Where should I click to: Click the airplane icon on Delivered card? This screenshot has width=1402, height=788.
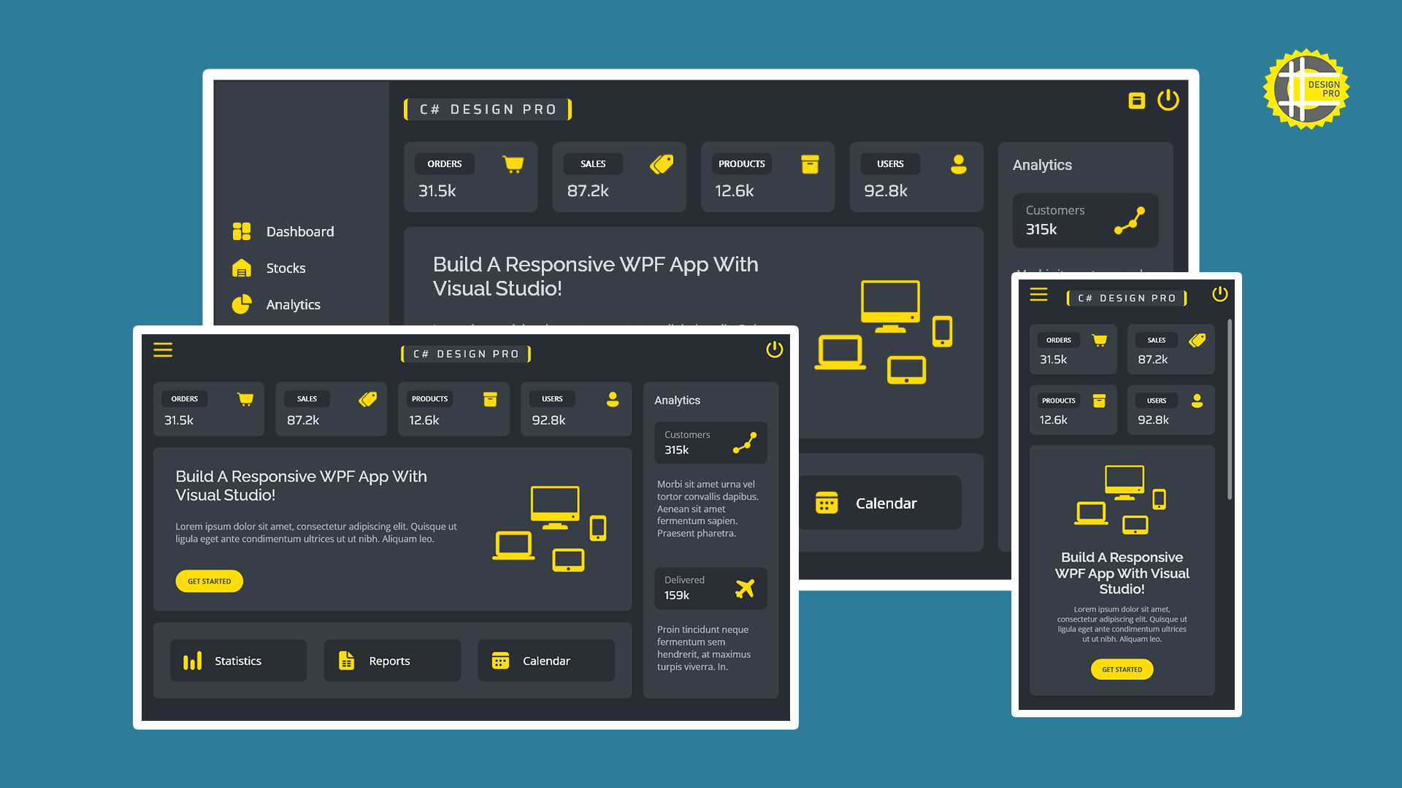coord(745,587)
